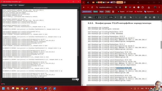Click the Copy button below the CLI

[74, 79]
